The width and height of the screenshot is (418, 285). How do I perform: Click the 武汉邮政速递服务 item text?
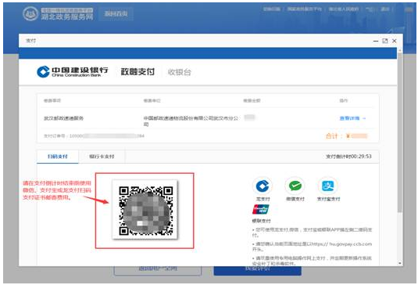pyautogui.click(x=64, y=118)
